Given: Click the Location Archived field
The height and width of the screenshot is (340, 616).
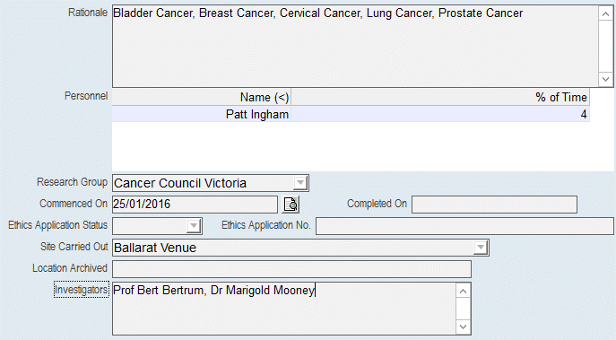Looking at the screenshot, I should (x=291, y=269).
